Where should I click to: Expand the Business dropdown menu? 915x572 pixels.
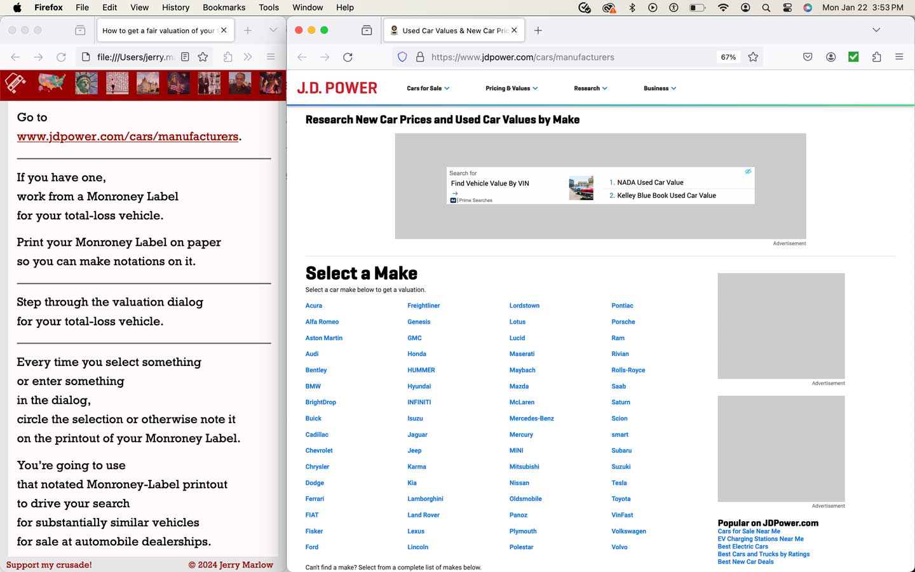pos(660,88)
